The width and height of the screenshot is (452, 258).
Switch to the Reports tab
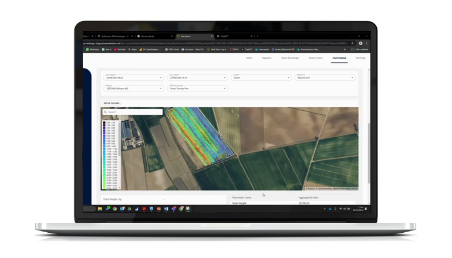tap(267, 58)
